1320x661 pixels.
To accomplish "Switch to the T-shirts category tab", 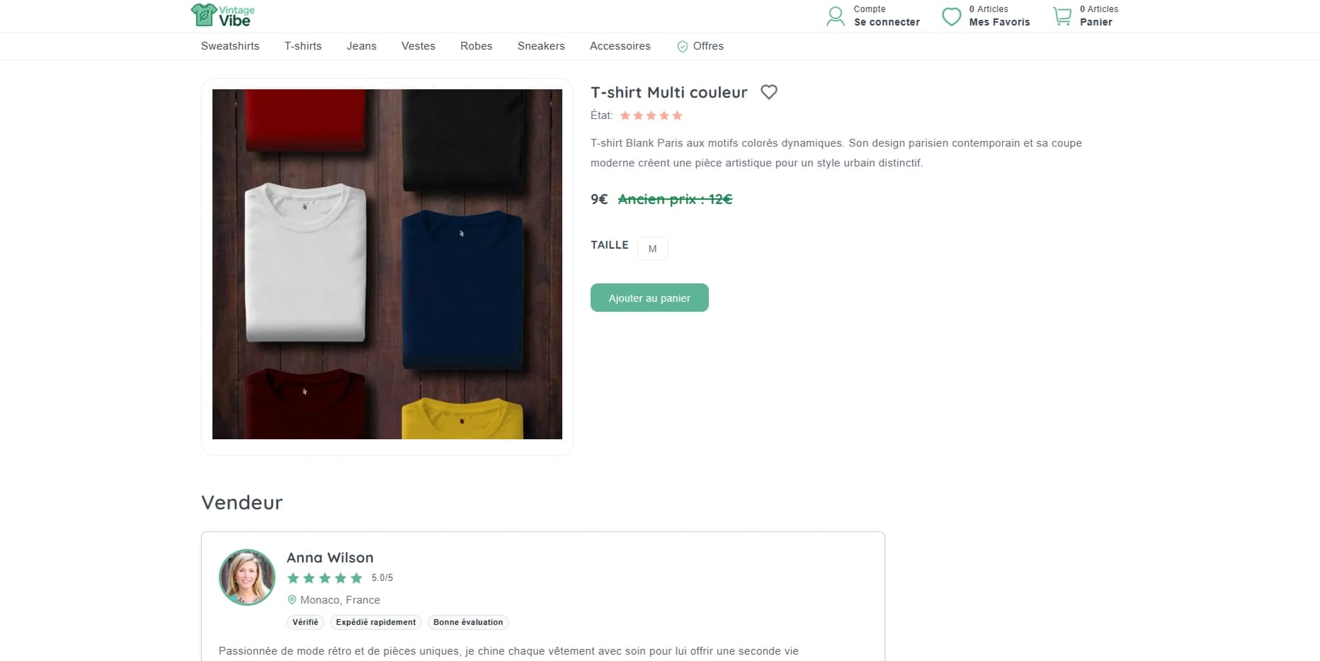I will click(x=302, y=45).
